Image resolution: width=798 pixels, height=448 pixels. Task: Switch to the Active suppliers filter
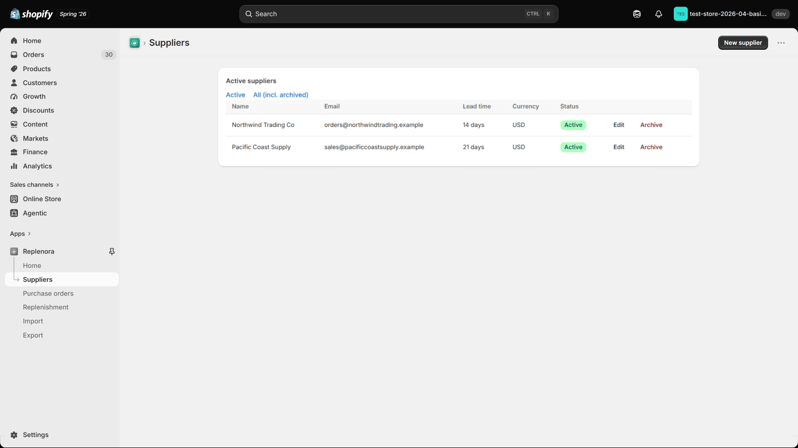click(235, 95)
